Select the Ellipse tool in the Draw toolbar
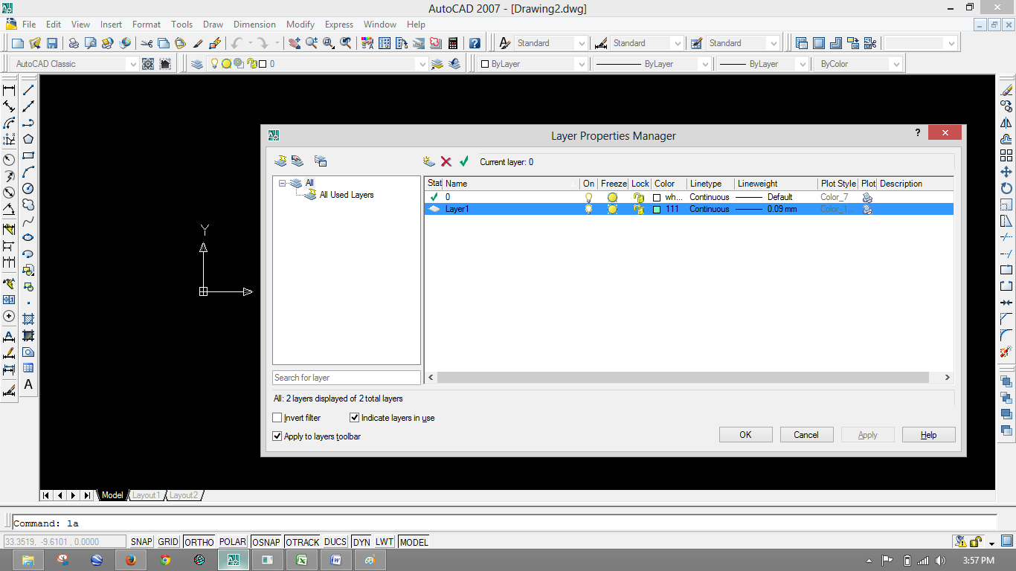 point(28,237)
